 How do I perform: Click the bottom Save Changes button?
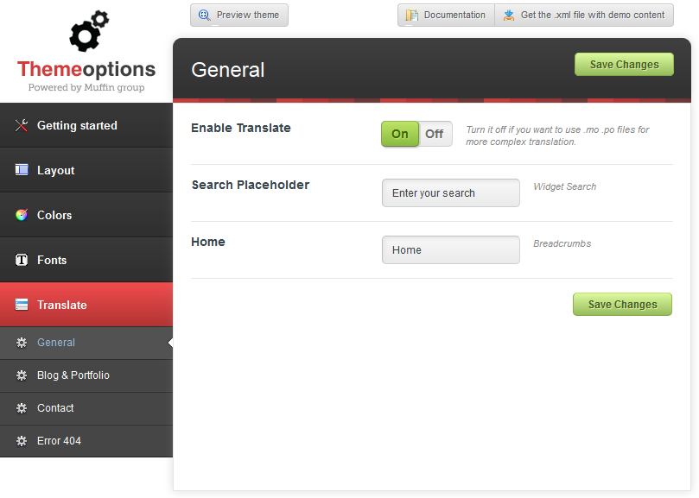(x=622, y=304)
